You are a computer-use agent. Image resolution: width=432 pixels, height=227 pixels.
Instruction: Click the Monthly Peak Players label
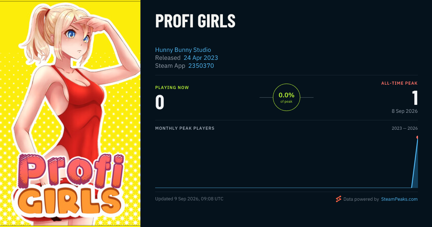click(185, 128)
